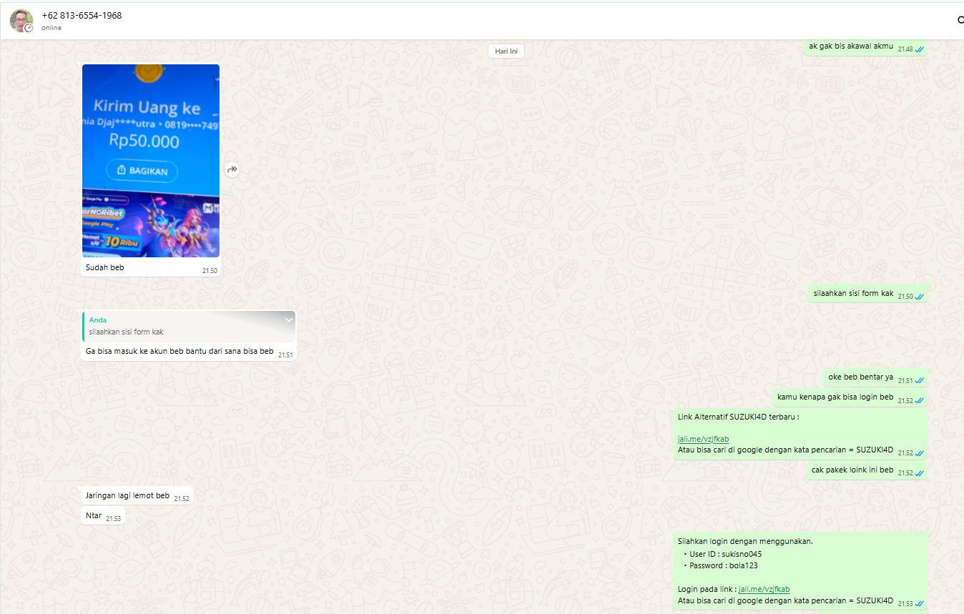
Task: Select the sent 'silaahkan sisi form kak' message at 21.50
Action: pyautogui.click(x=853, y=293)
